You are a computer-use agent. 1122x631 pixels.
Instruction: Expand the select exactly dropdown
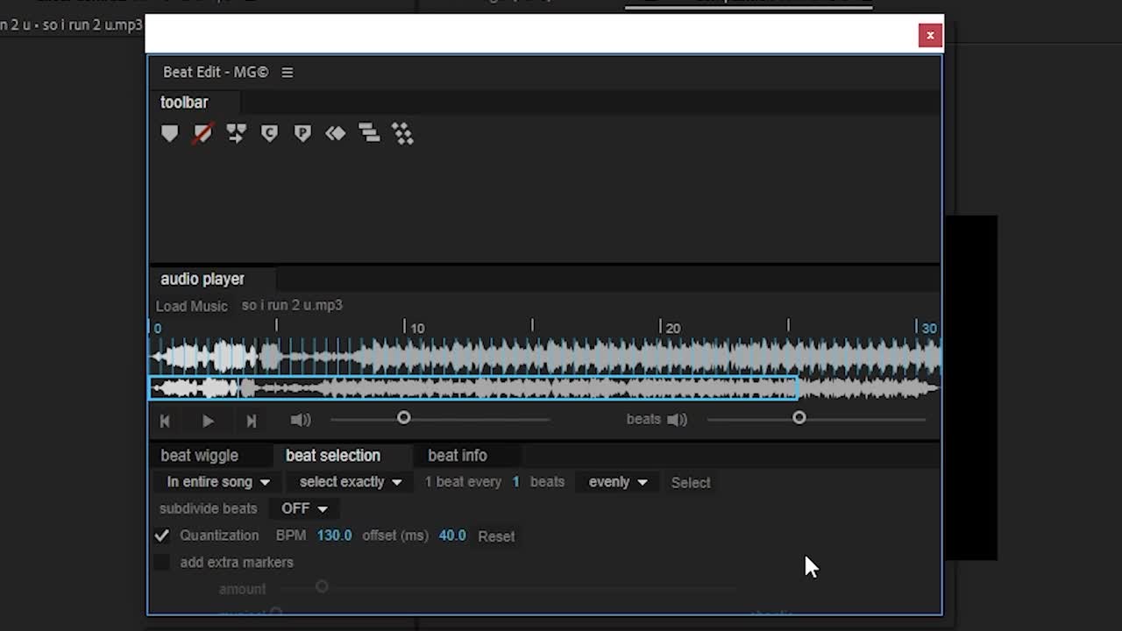[x=349, y=482]
